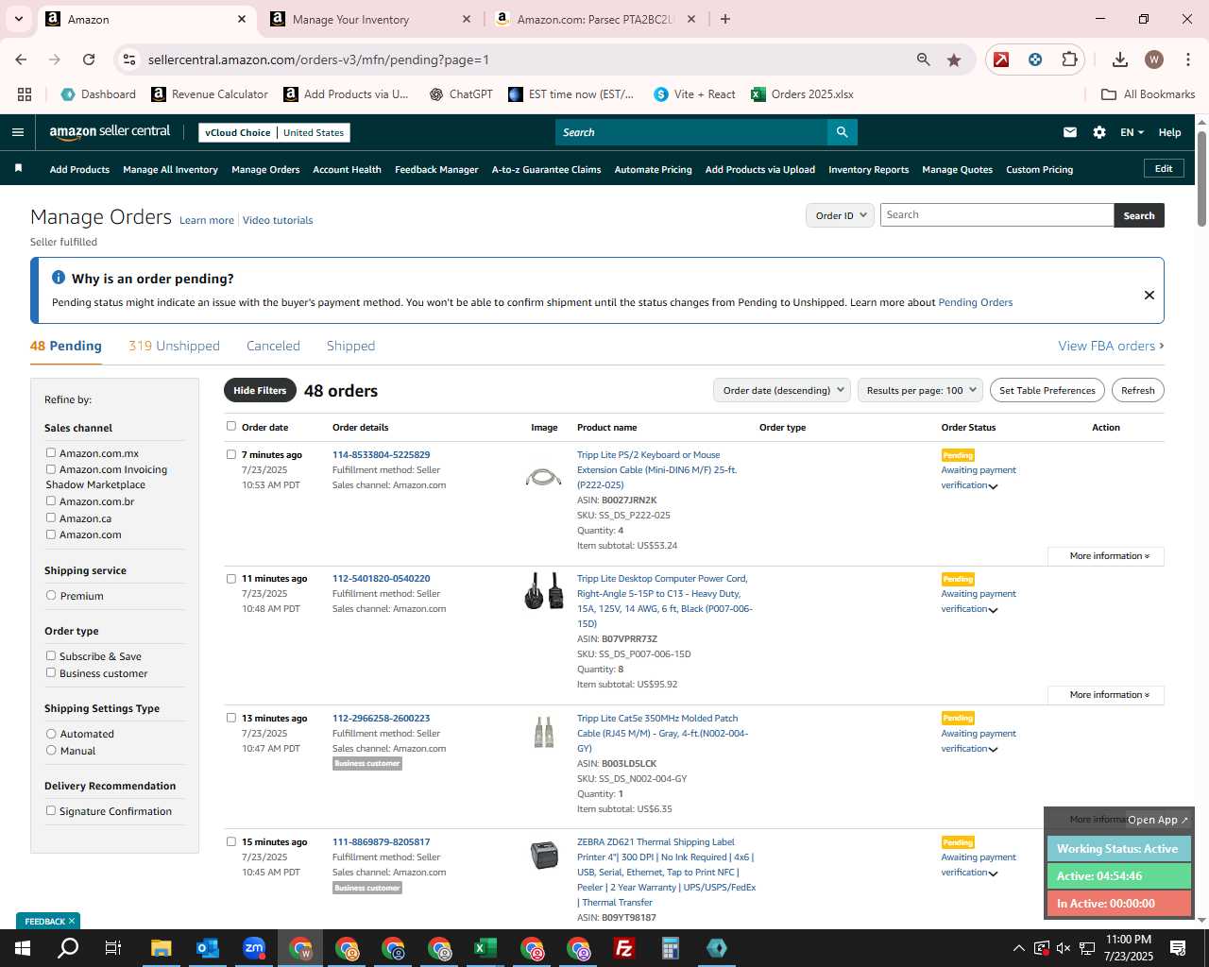The image size is (1209, 967).
Task: Open File Explorer from the taskbar
Action: (x=161, y=948)
